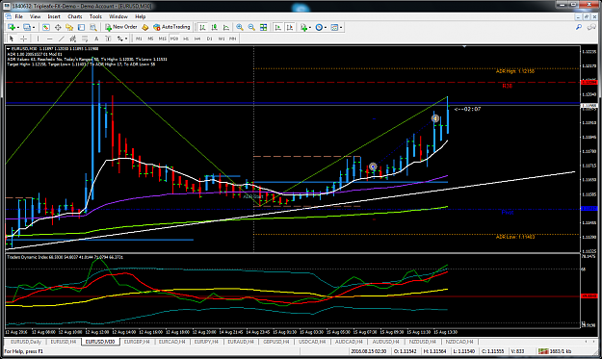Viewport: 602px width, 359px height.
Task: Open the Periodicity clock icon
Action: point(319,27)
